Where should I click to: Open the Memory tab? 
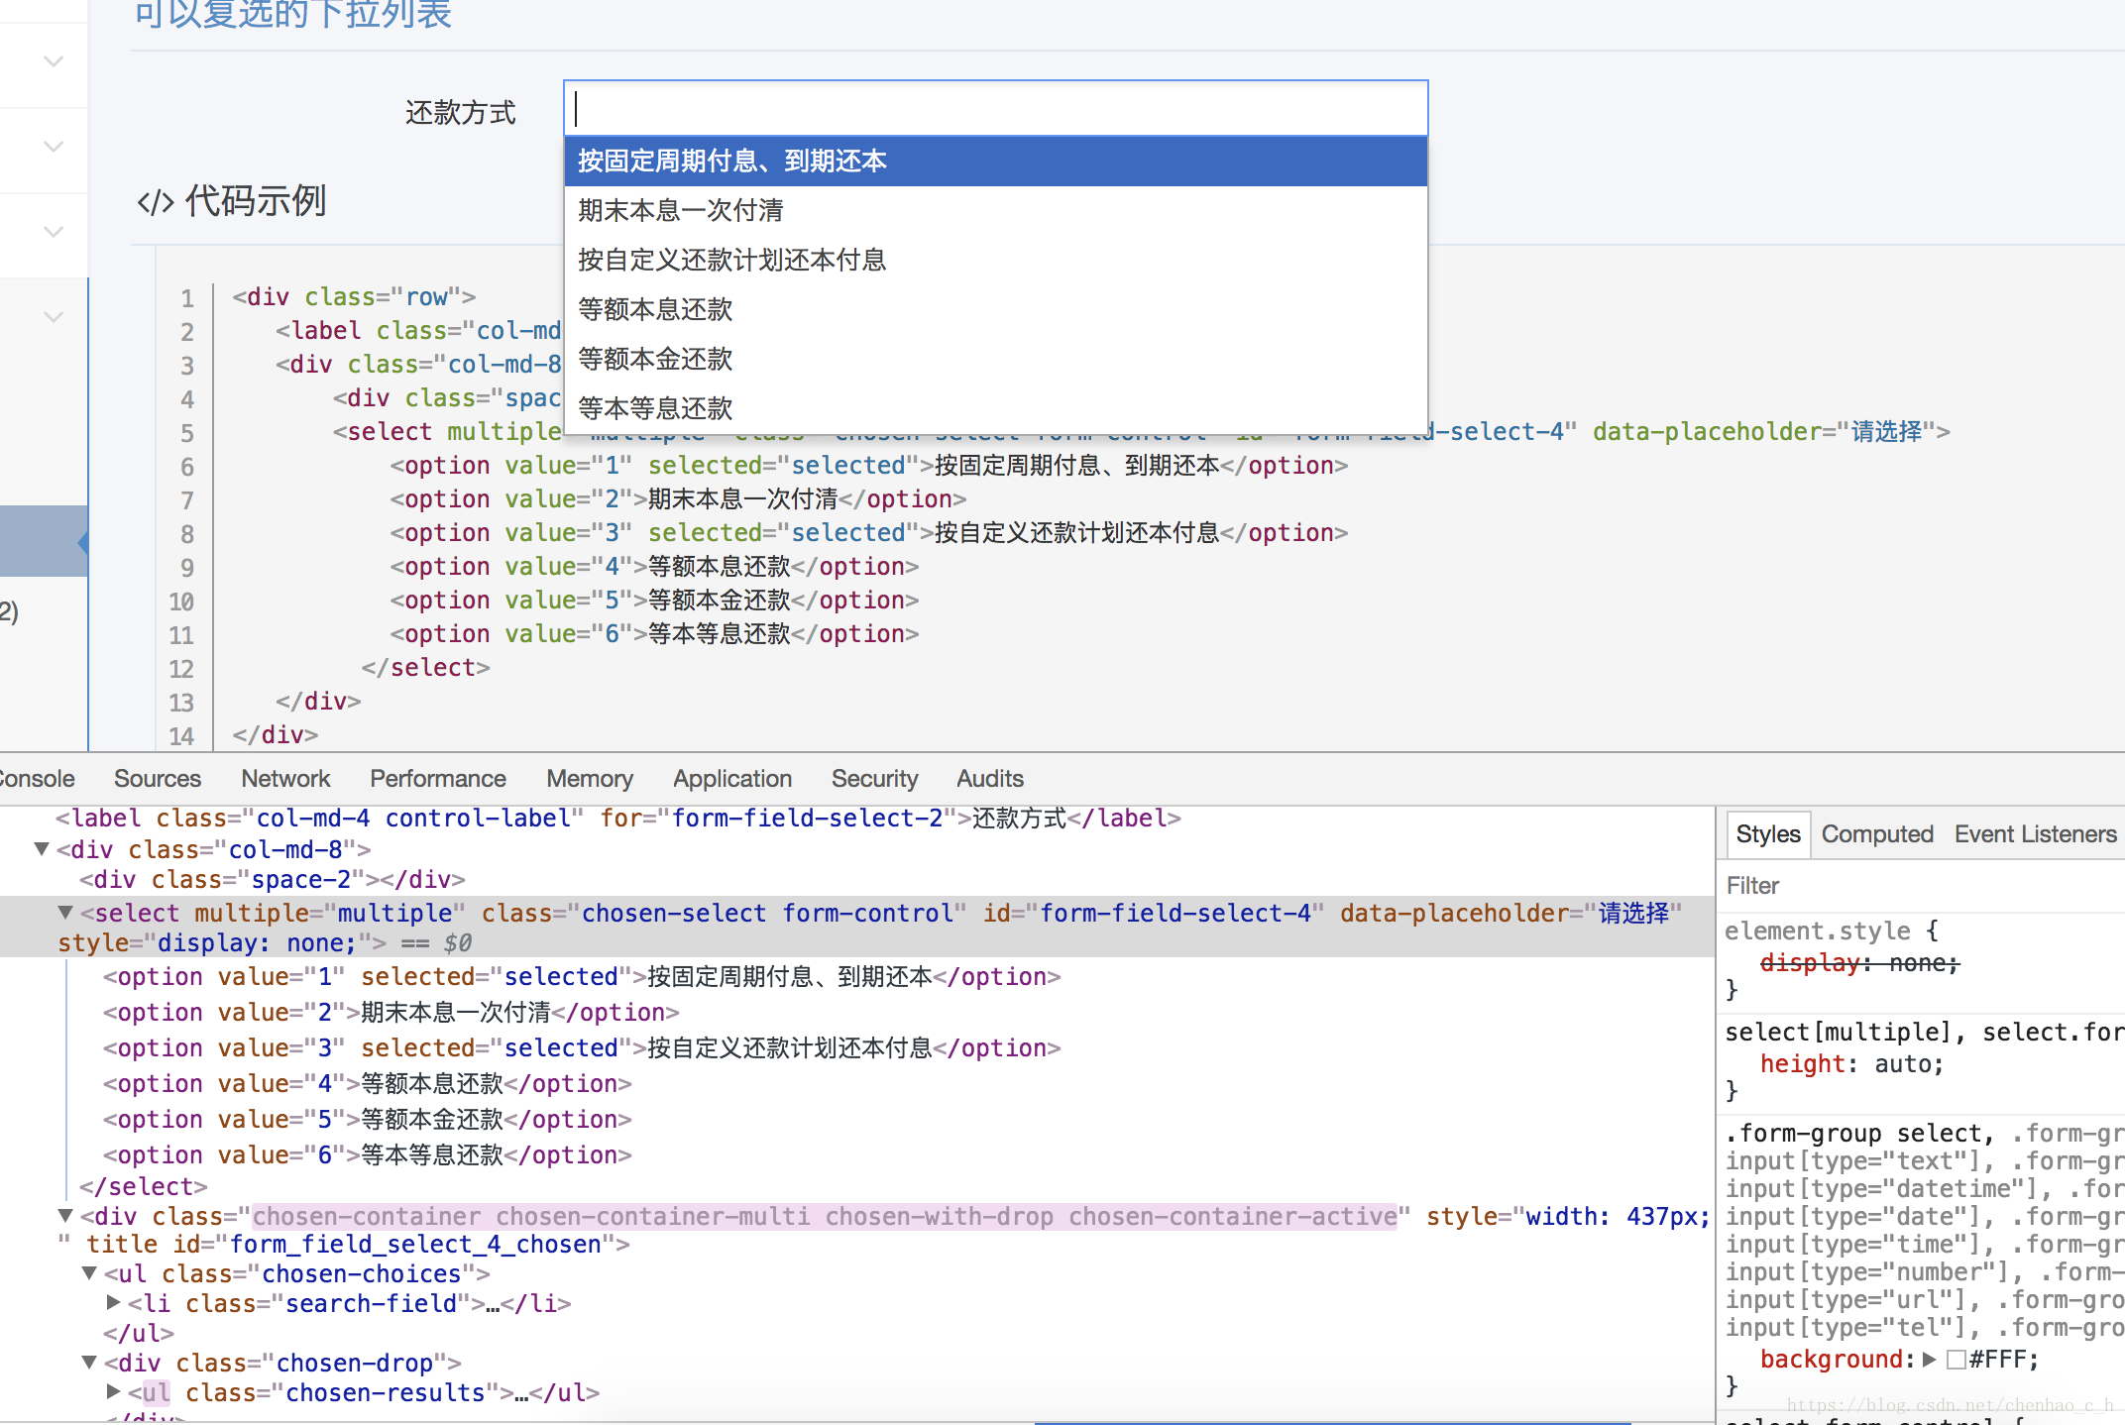590,779
